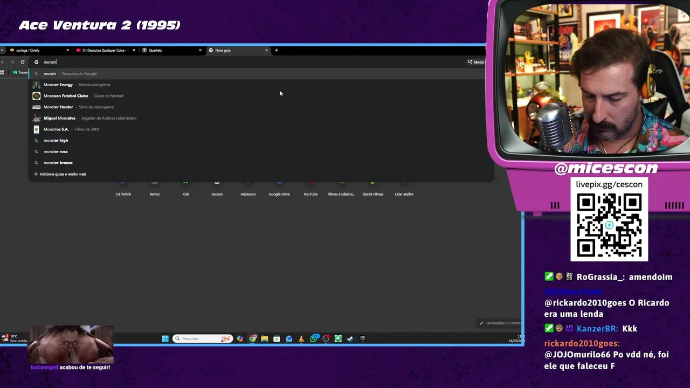Close the 'Nova guia' tab

(x=266, y=50)
